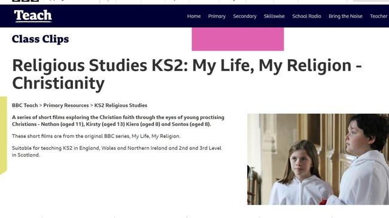Follow the BBC Teach breadcrumb link
This screenshot has width=389, height=218.
tap(25, 105)
